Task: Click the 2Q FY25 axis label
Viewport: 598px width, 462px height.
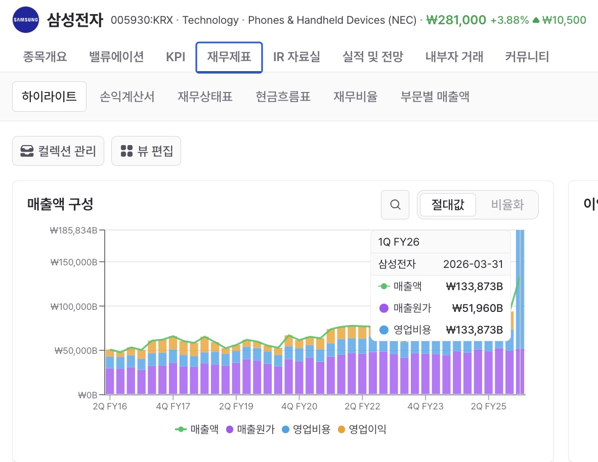Action: tap(489, 406)
